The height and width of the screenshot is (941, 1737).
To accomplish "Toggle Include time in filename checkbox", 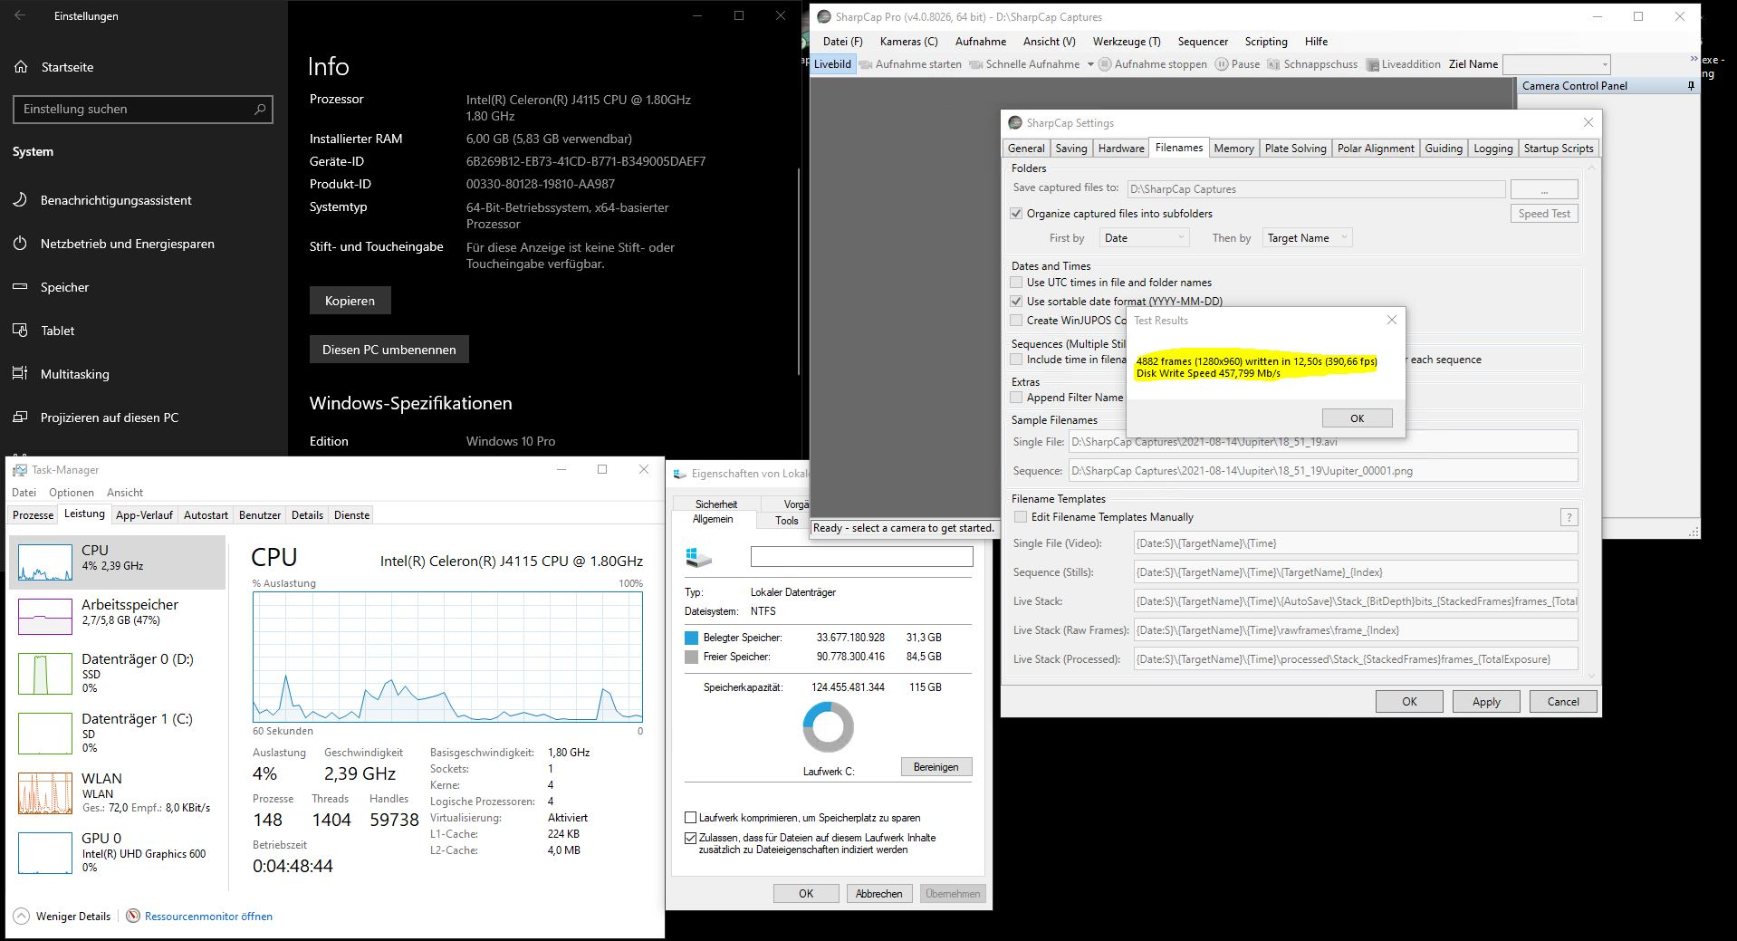I will click(x=1016, y=360).
